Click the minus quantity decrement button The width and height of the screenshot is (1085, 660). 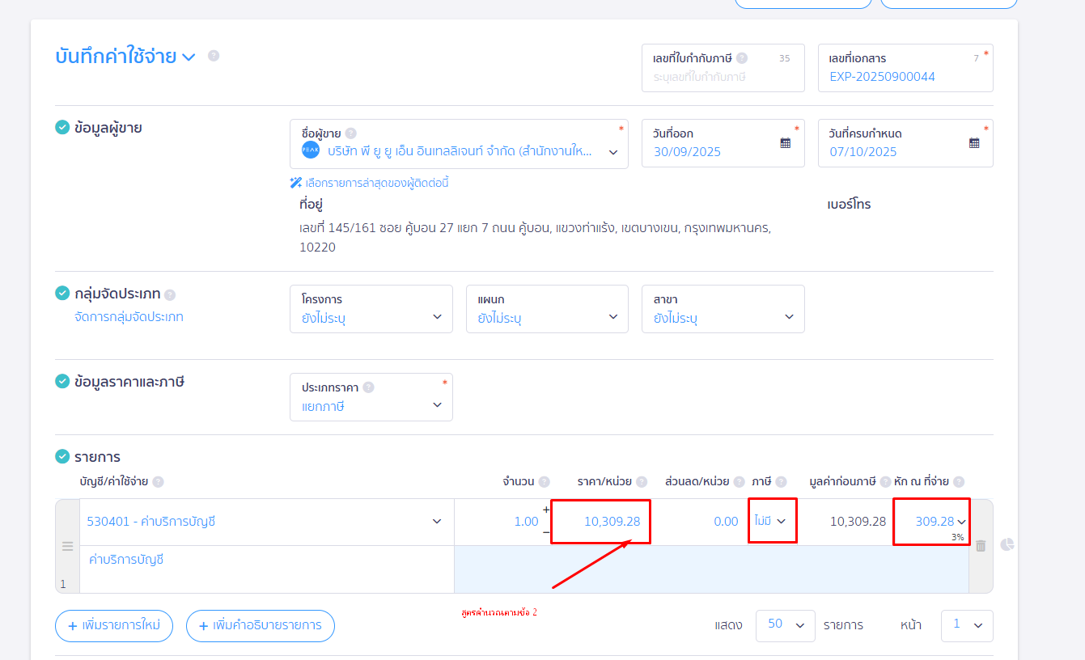point(545,533)
